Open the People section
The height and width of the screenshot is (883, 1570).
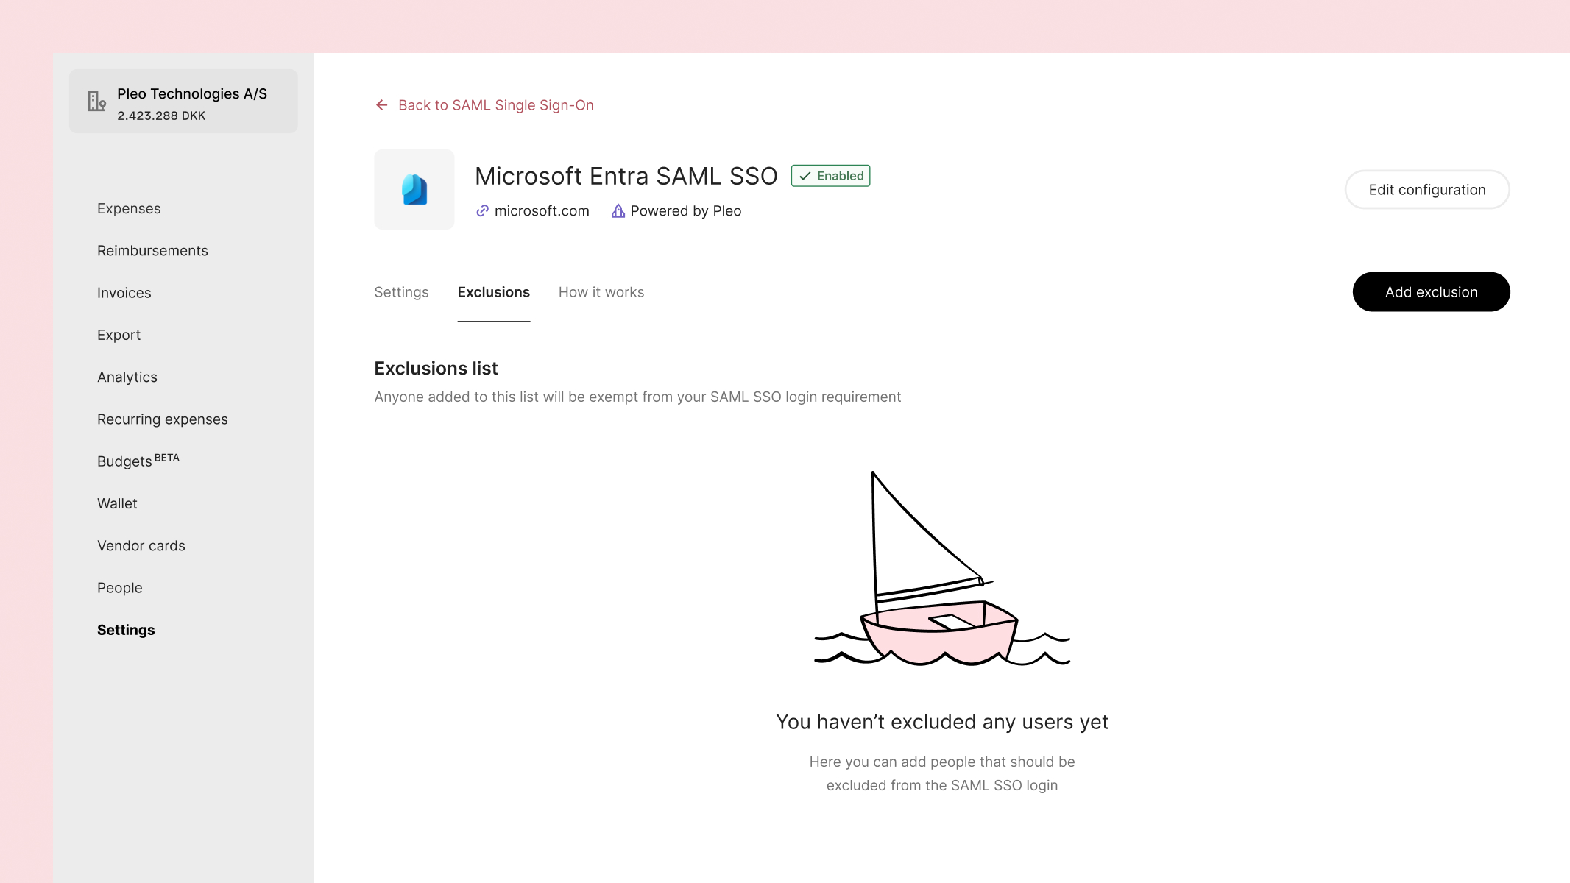coord(120,588)
